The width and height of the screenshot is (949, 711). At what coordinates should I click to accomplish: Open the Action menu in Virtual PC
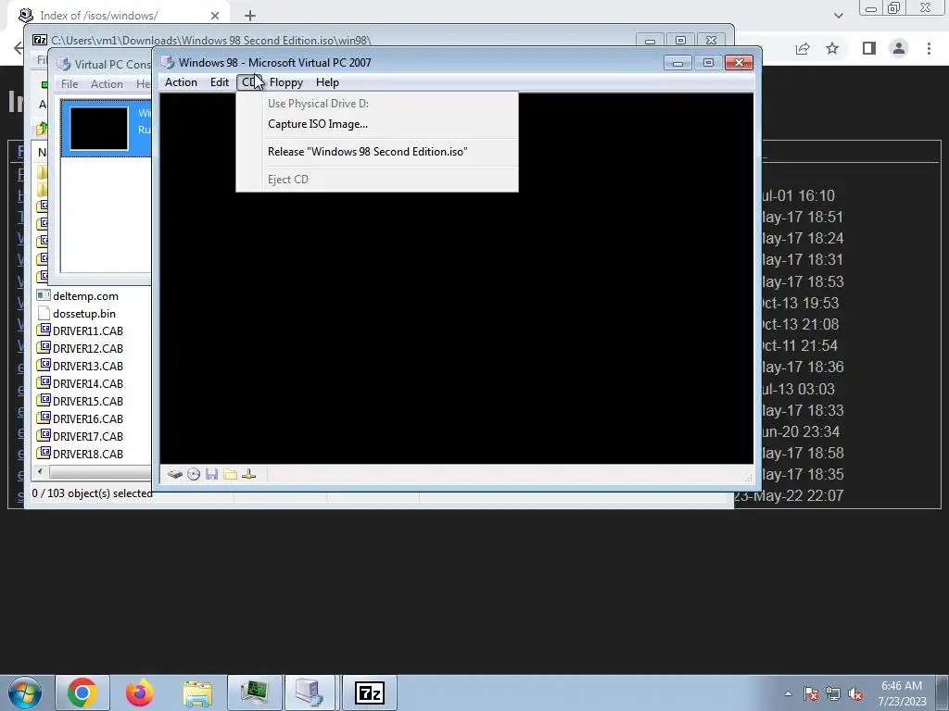181,82
